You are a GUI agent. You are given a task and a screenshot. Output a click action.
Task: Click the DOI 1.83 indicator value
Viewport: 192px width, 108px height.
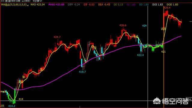pyautogui.click(x=157, y=5)
